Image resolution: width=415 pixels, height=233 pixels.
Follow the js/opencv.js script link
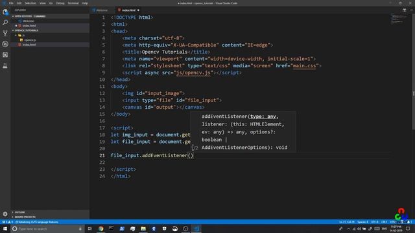(193, 72)
